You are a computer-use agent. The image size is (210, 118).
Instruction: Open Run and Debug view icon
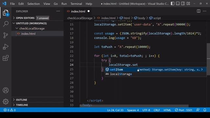coord(6,47)
